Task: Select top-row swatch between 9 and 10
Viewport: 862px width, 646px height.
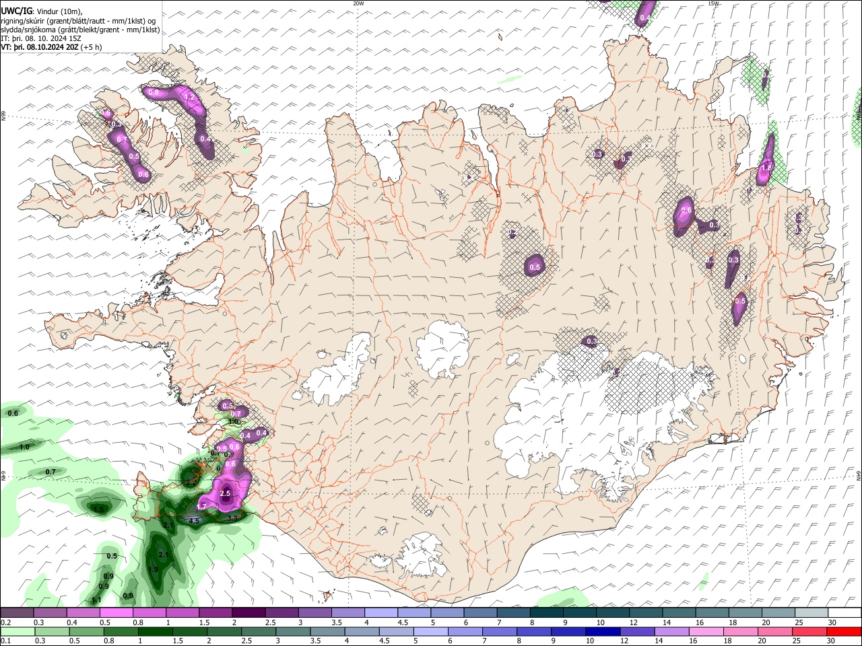Action: coord(580,613)
